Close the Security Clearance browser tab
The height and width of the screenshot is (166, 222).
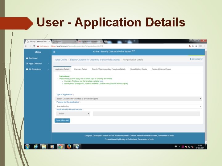coord(49,41)
